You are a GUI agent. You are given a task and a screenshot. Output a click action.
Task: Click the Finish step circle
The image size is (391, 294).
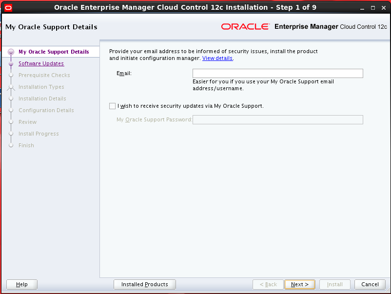click(x=11, y=145)
